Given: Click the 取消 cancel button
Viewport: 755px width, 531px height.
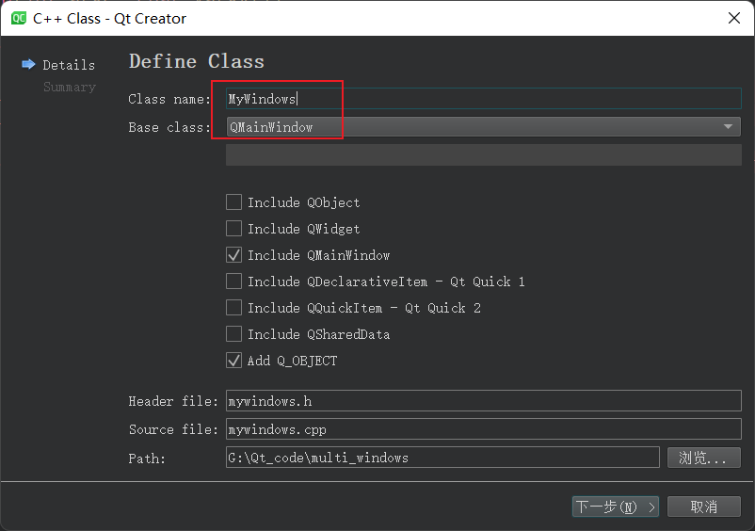Looking at the screenshot, I should (704, 507).
